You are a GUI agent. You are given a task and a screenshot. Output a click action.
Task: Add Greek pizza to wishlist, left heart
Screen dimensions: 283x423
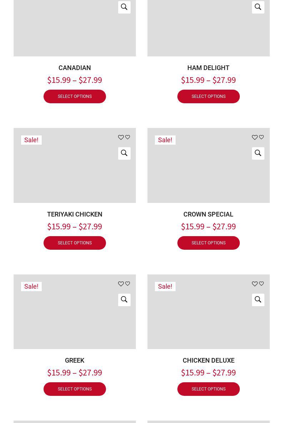(121, 284)
